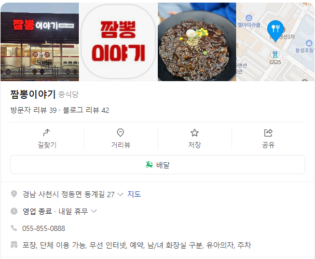The image size is (315, 259).
Task: View the jjajang noodle dish photo
Action: click(x=197, y=42)
